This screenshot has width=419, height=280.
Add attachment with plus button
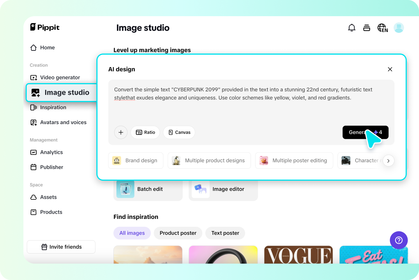121,132
